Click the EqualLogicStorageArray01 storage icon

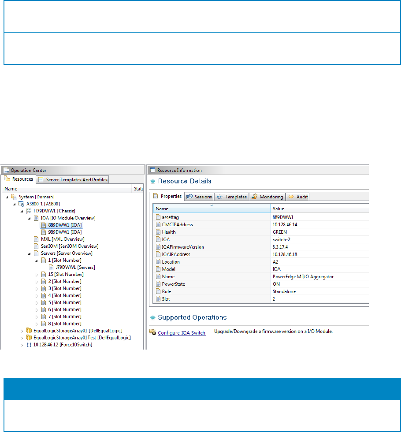coord(29,330)
